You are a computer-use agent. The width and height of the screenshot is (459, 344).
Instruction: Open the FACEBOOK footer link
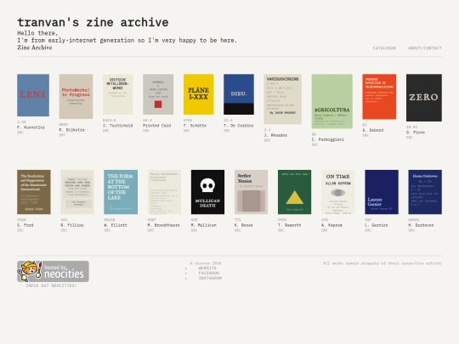point(209,273)
